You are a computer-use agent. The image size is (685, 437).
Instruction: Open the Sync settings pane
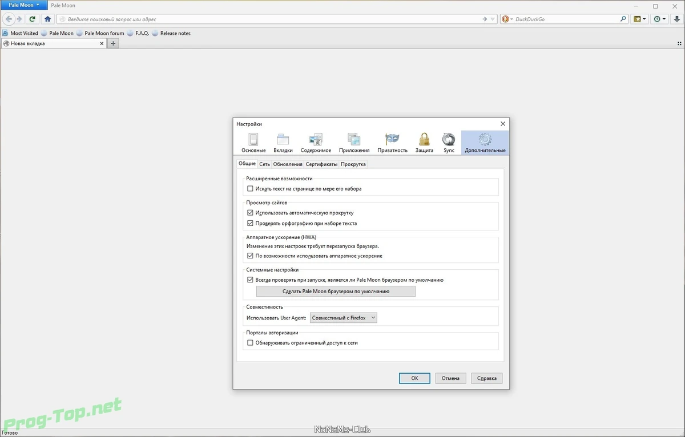[449, 143]
